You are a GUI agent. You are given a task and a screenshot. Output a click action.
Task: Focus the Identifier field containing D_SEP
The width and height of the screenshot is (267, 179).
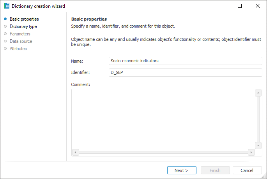pos(186,72)
